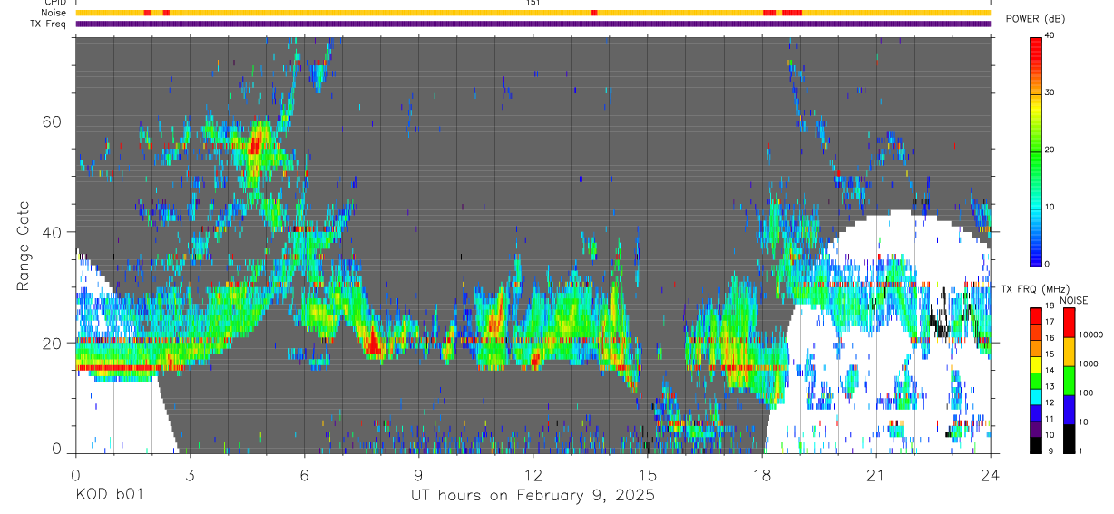Click the 9 hour tick on time axis
The image size is (1114, 514).
coord(418,474)
